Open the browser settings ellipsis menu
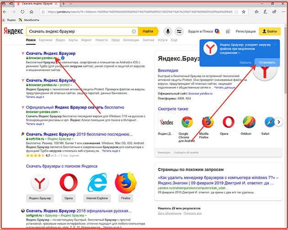The width and height of the screenshot is (288, 230). (283, 12)
